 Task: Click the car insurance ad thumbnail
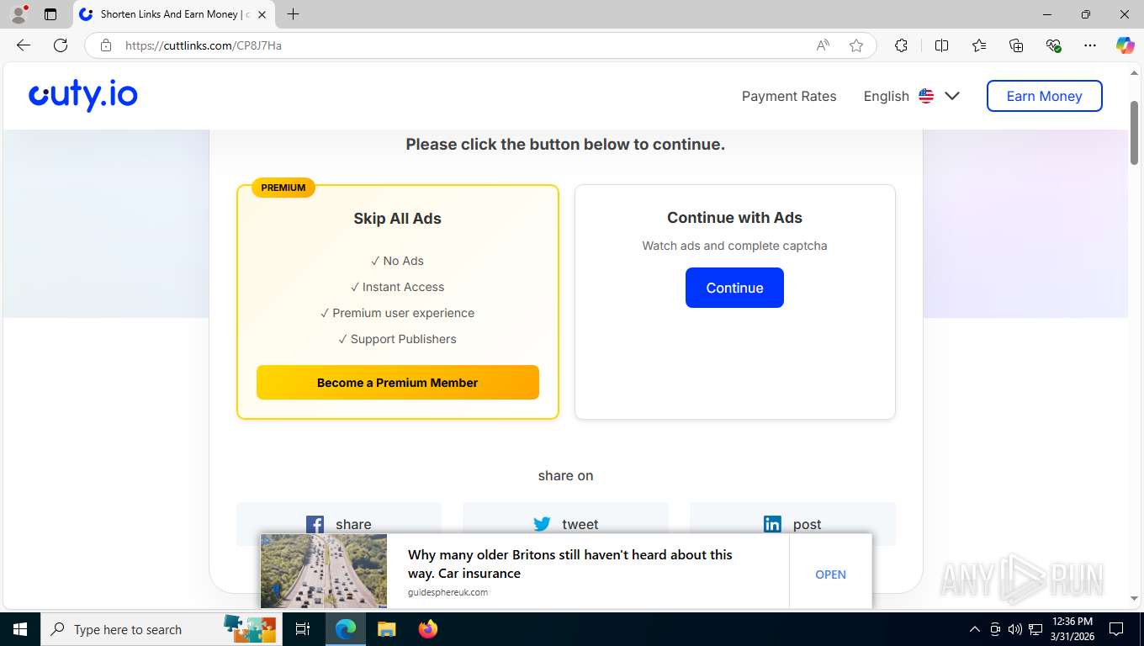coord(324,571)
